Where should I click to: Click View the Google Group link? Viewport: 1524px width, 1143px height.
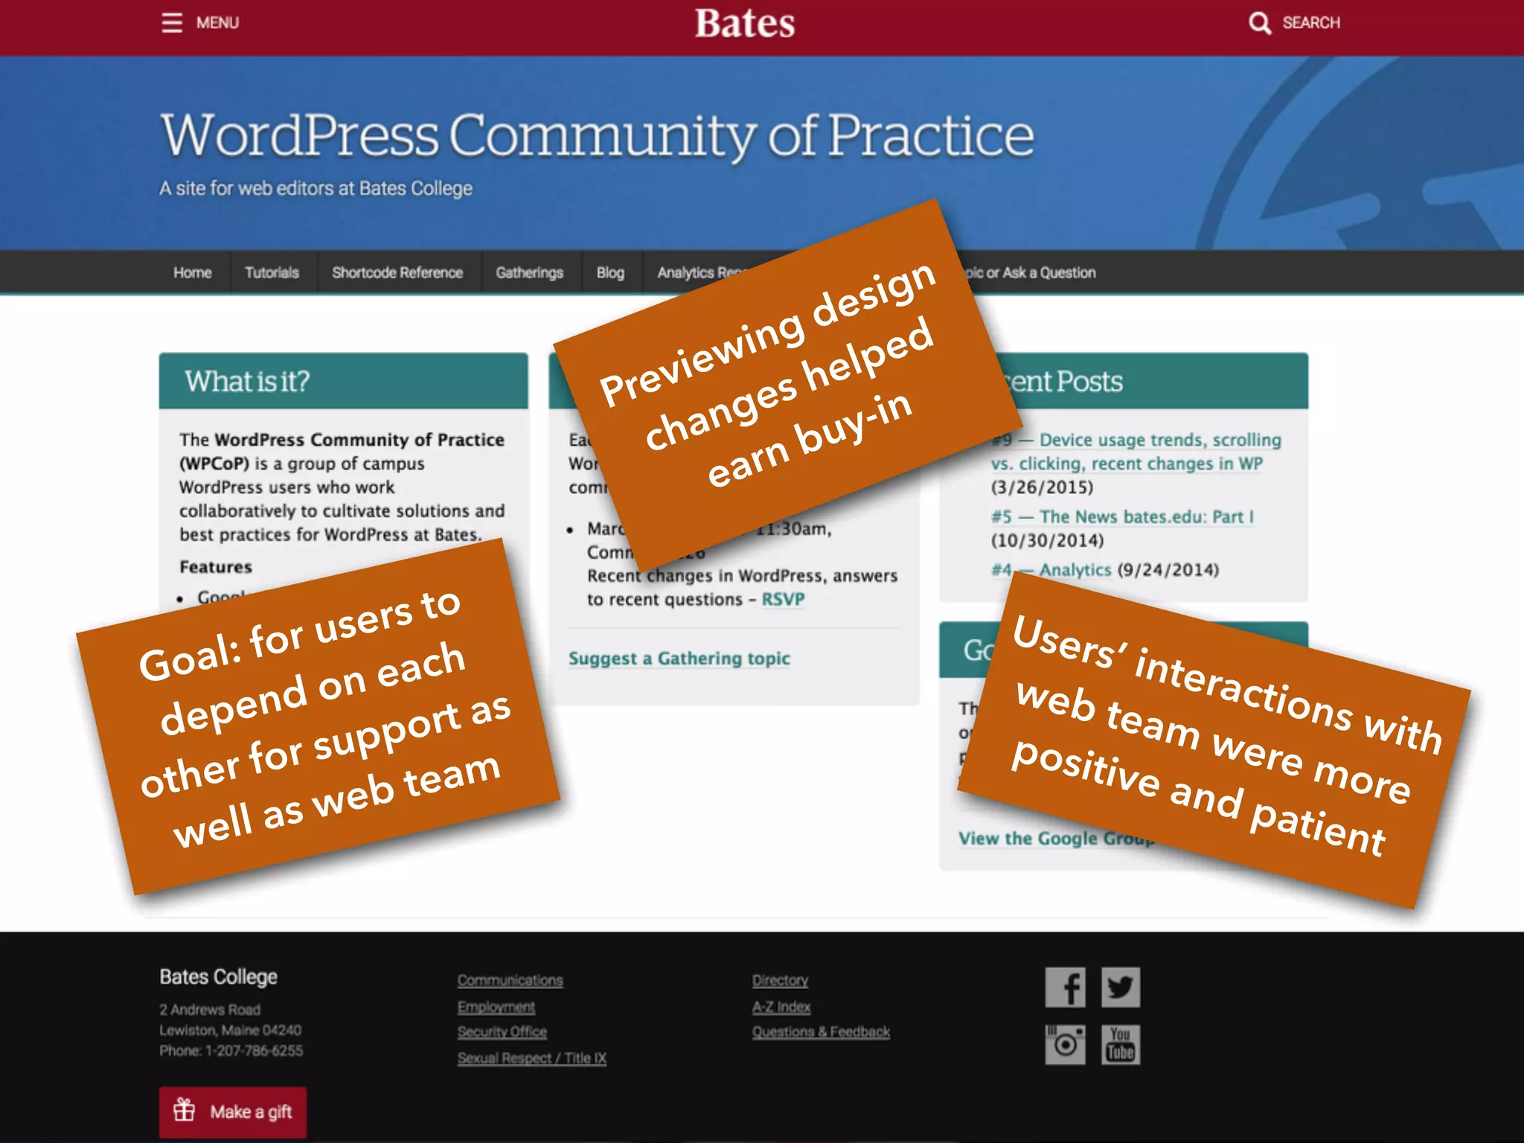coord(1057,839)
